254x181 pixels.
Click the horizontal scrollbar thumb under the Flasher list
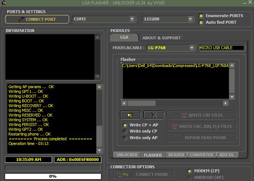click(x=141, y=103)
